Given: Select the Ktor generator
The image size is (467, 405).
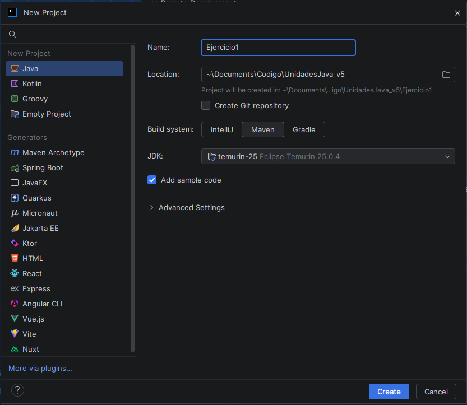Looking at the screenshot, I should (64, 244).
